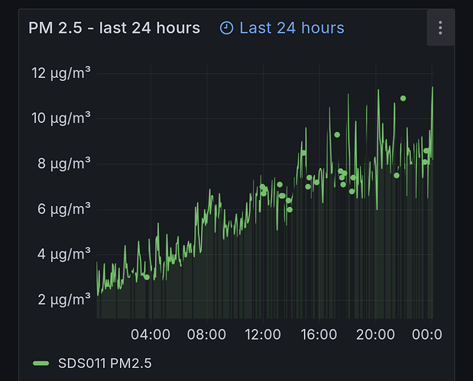Click the isolated data point near 11 µg/m³
The height and width of the screenshot is (381, 473).
click(403, 98)
